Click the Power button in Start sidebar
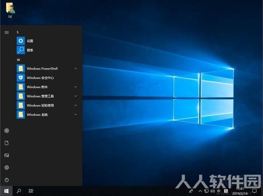This screenshot has height=196, width=263. (x=7, y=180)
